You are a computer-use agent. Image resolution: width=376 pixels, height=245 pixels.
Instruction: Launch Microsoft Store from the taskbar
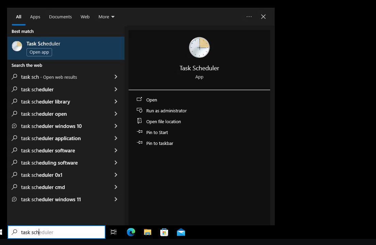coord(164,232)
